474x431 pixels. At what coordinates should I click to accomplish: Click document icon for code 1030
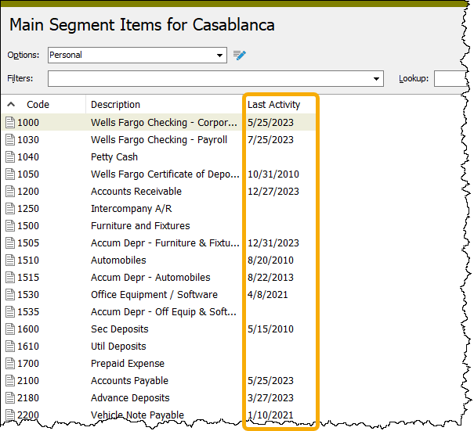click(x=10, y=140)
